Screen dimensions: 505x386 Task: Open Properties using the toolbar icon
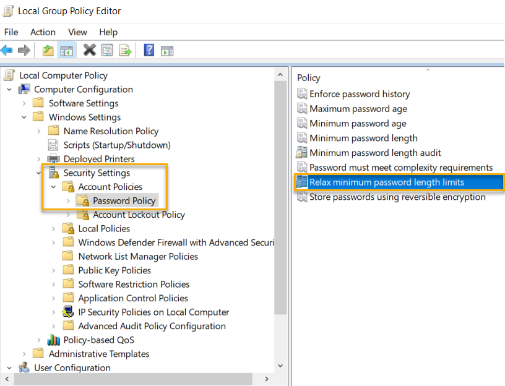click(106, 50)
